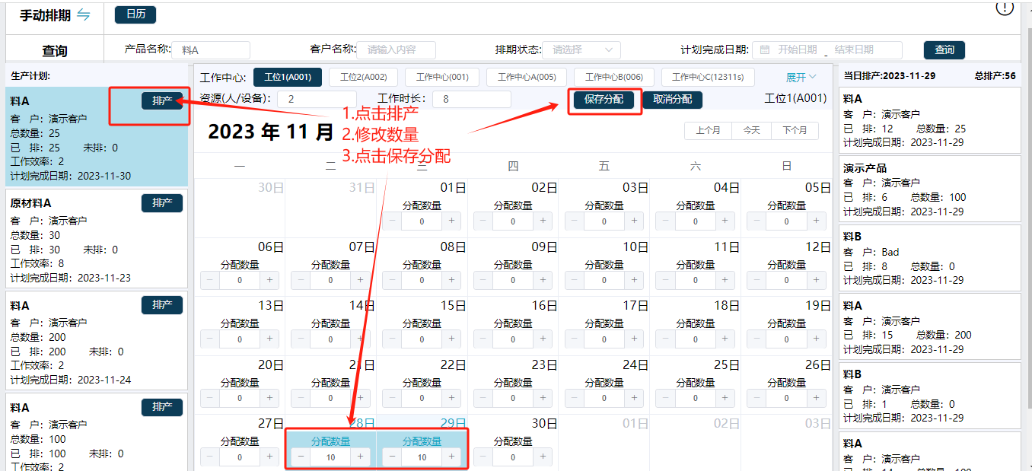Screen dimensions: 1032x471
Task: Click the calendar icon in 计划完成日期 field
Action: click(x=765, y=50)
